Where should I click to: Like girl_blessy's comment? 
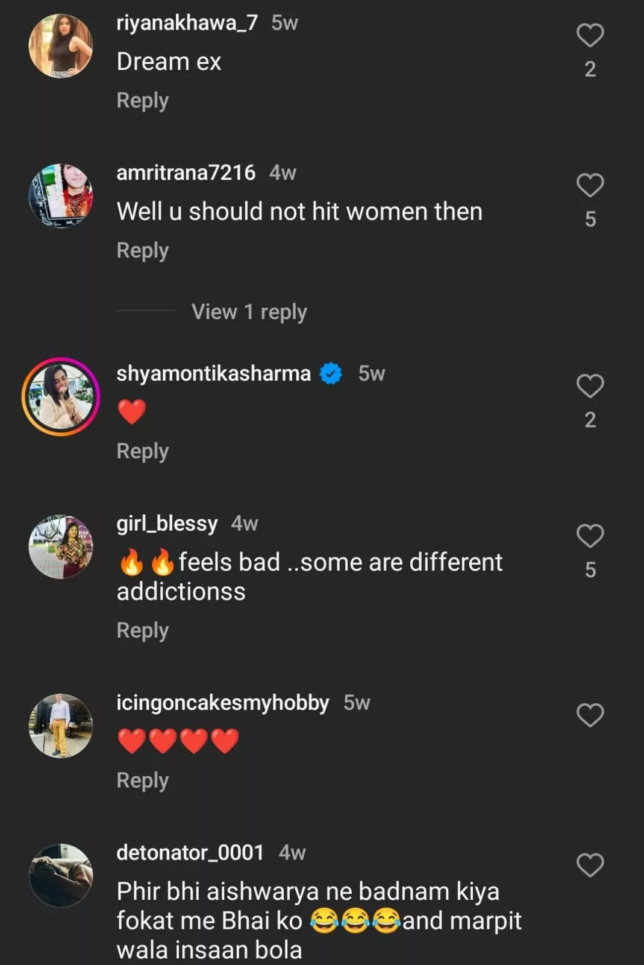click(x=590, y=536)
